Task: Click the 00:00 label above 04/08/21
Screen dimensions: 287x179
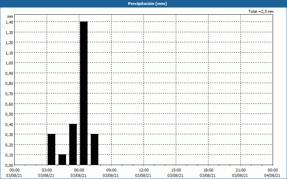Action: click(273, 170)
